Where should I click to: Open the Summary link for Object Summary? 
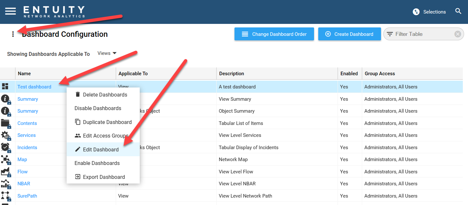tap(28, 111)
